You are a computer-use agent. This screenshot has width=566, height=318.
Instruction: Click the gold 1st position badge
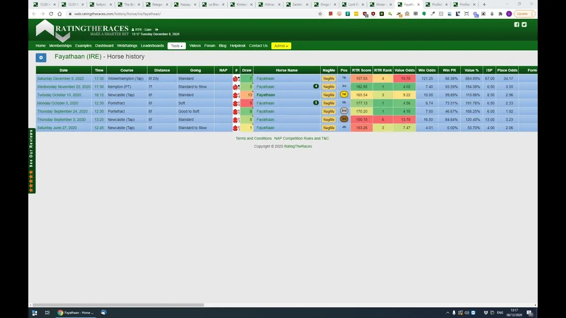(344, 94)
